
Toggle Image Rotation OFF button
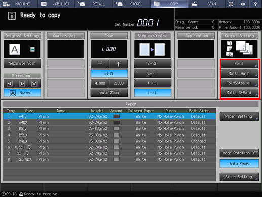click(239, 153)
